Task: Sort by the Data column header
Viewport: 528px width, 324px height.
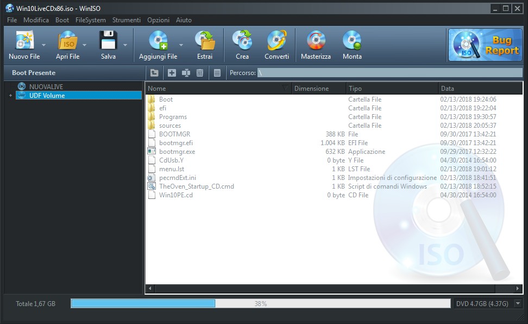Action: [x=481, y=88]
